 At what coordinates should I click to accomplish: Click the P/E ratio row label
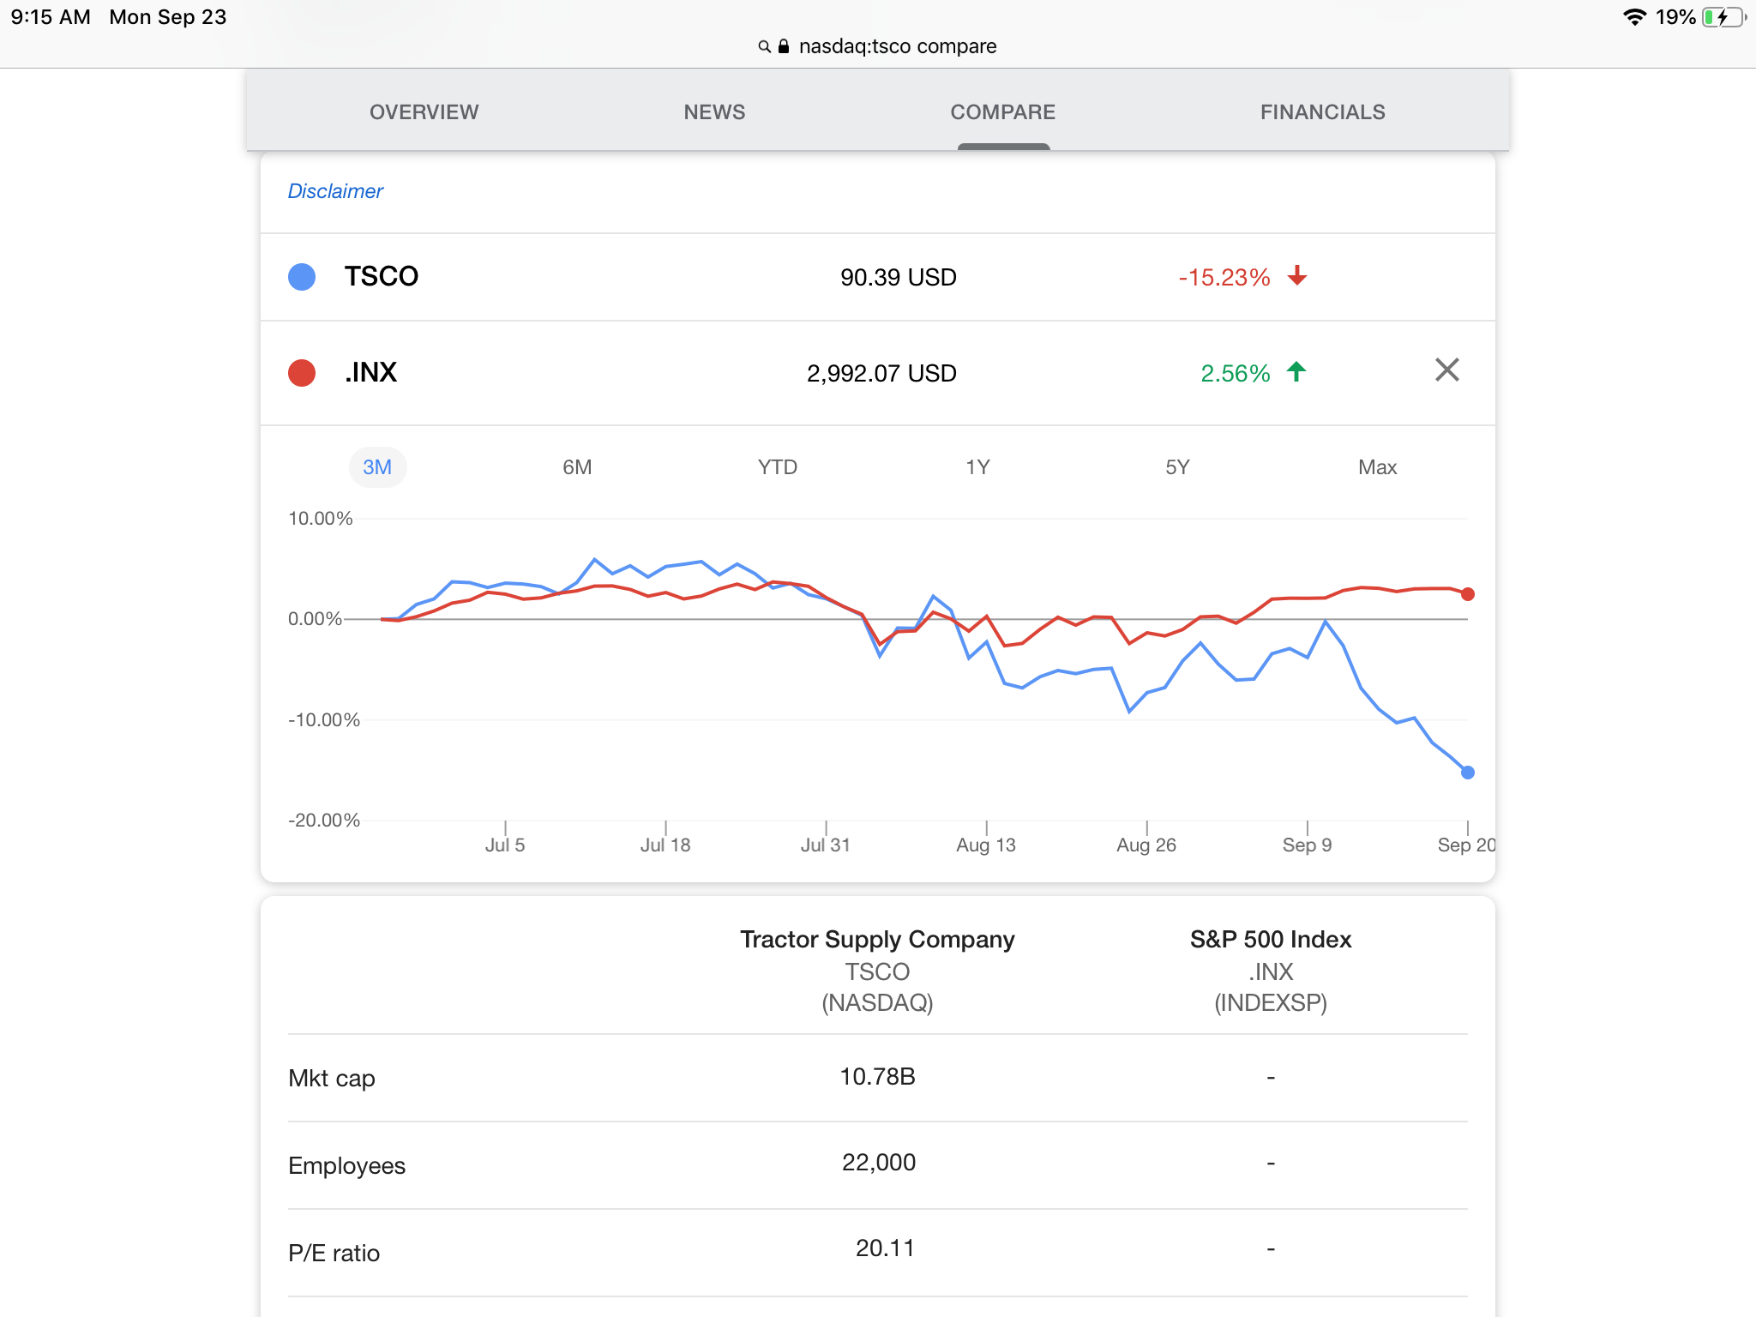334,1254
